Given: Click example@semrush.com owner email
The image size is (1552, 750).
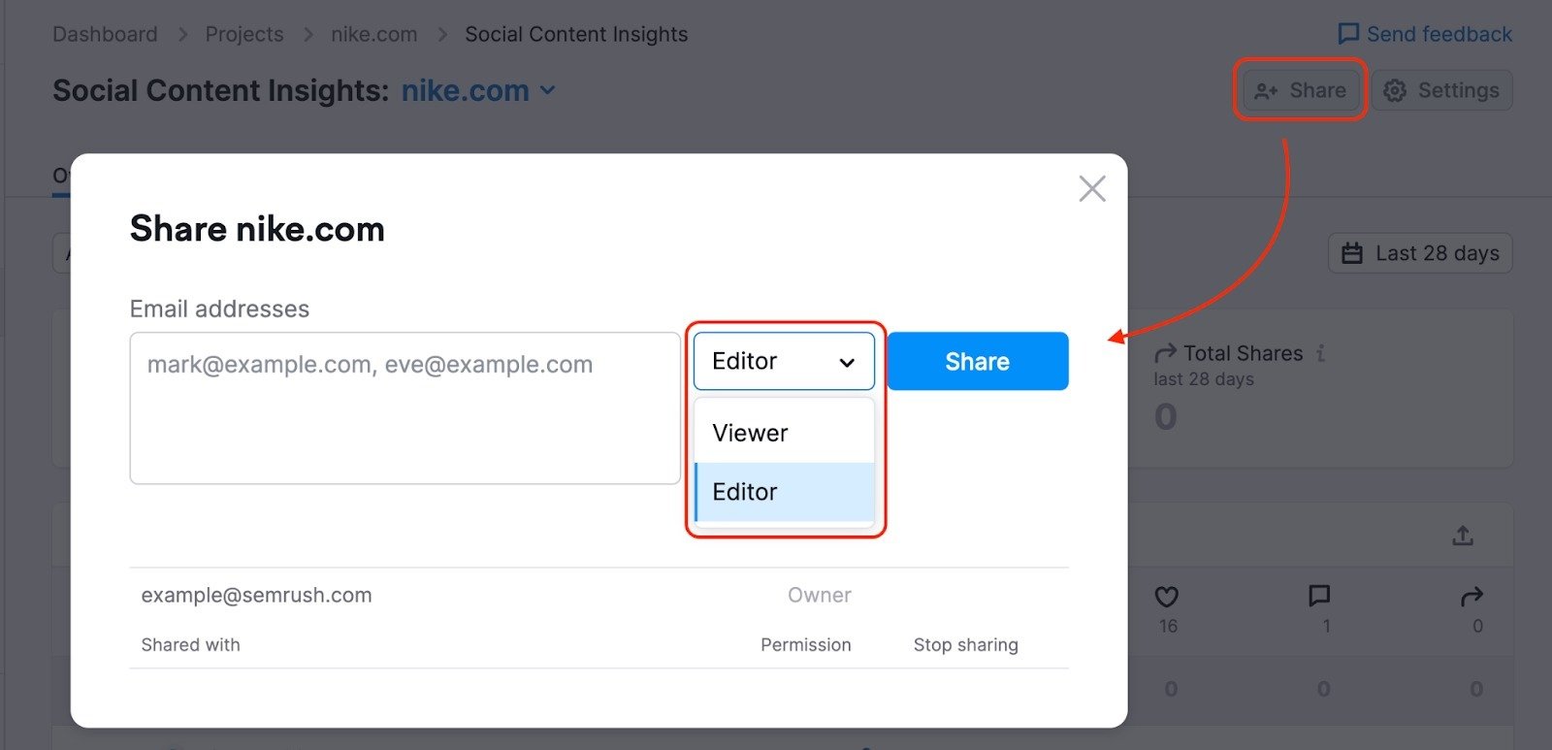Looking at the screenshot, I should point(256,595).
